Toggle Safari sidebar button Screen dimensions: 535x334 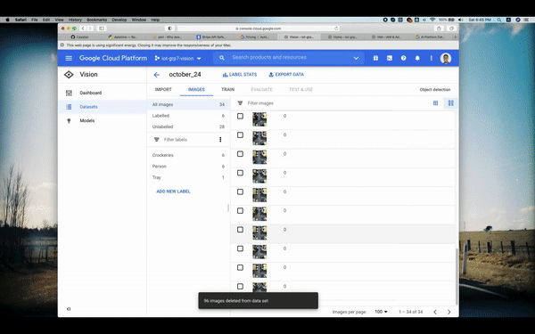point(102,29)
